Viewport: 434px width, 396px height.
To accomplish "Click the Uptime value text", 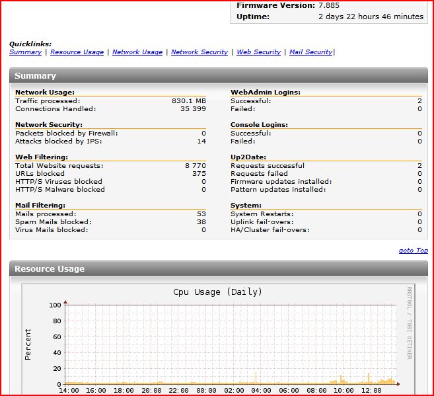I will coord(371,17).
